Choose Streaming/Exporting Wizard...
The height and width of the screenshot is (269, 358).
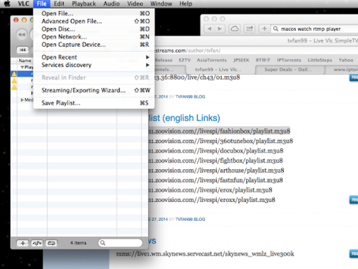(x=94, y=90)
